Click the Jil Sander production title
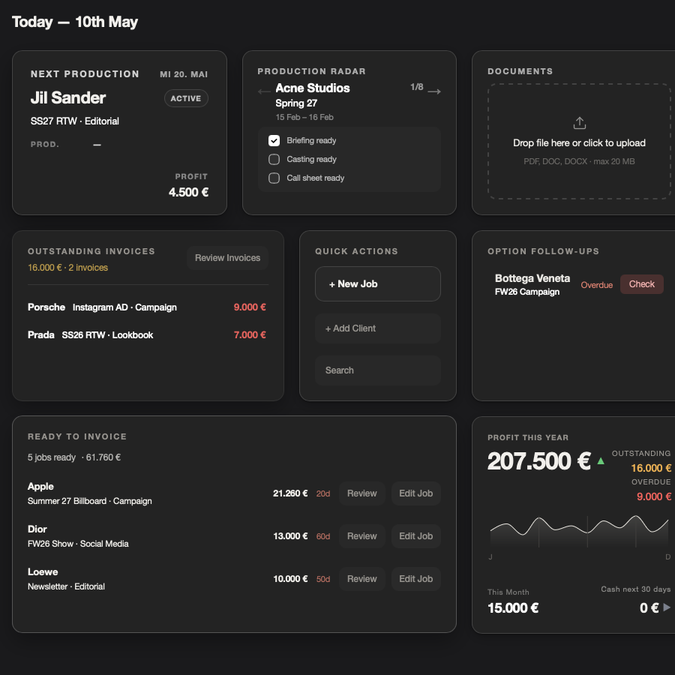 (68, 97)
